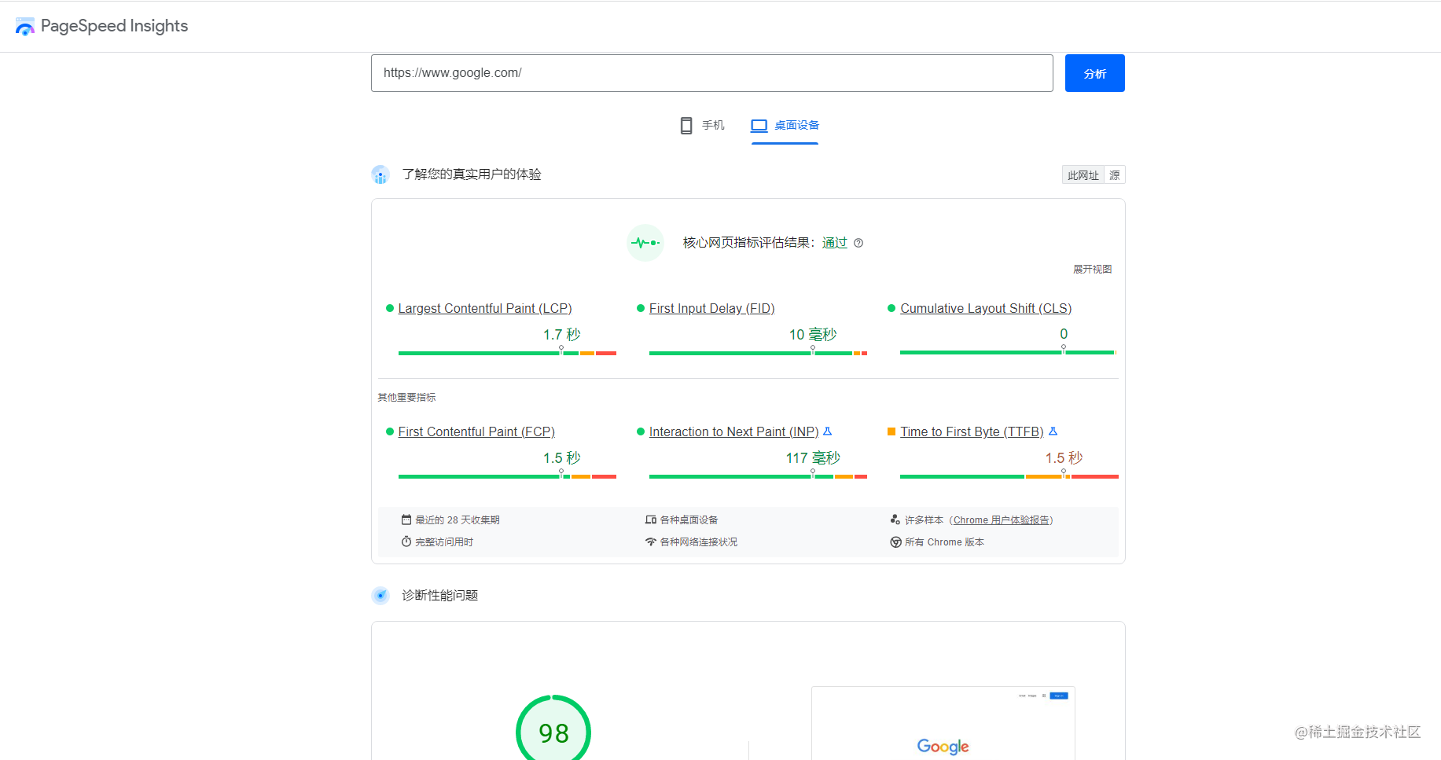
Task: Click the blue 分析 analyze button
Action: point(1094,73)
